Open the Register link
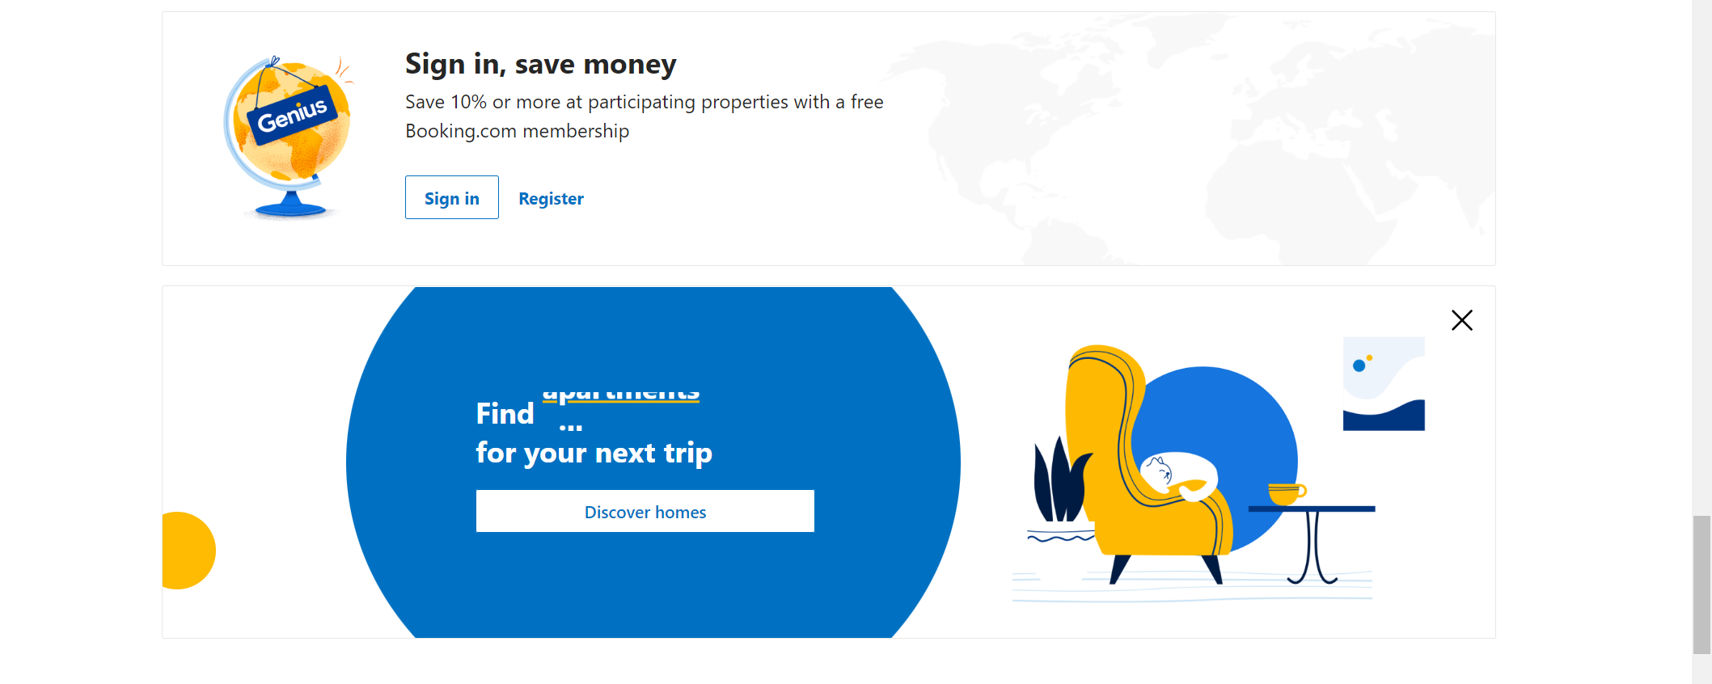 pyautogui.click(x=551, y=198)
